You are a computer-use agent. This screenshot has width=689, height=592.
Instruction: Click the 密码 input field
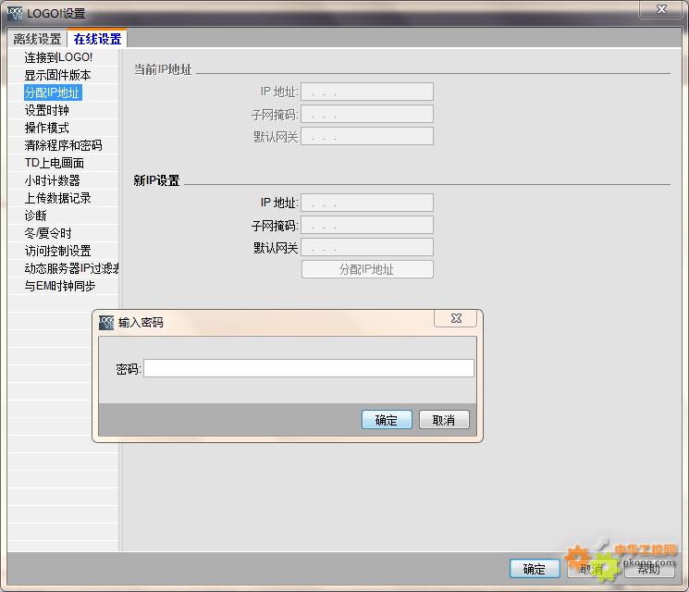click(309, 368)
